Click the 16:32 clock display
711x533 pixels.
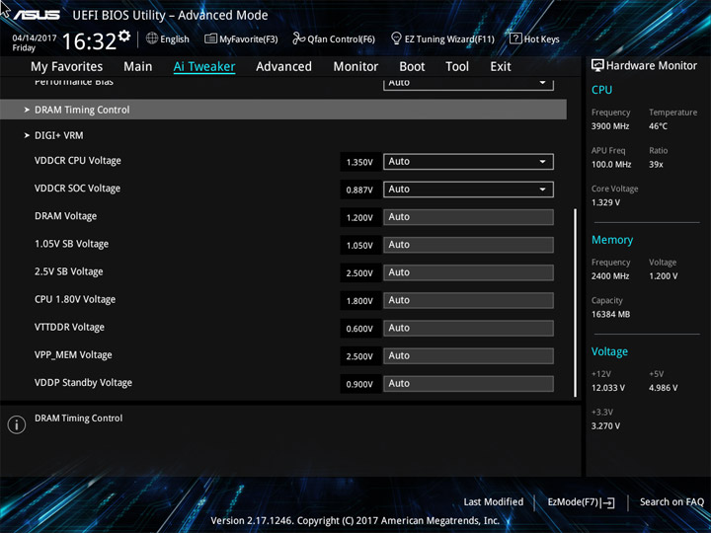(89, 41)
